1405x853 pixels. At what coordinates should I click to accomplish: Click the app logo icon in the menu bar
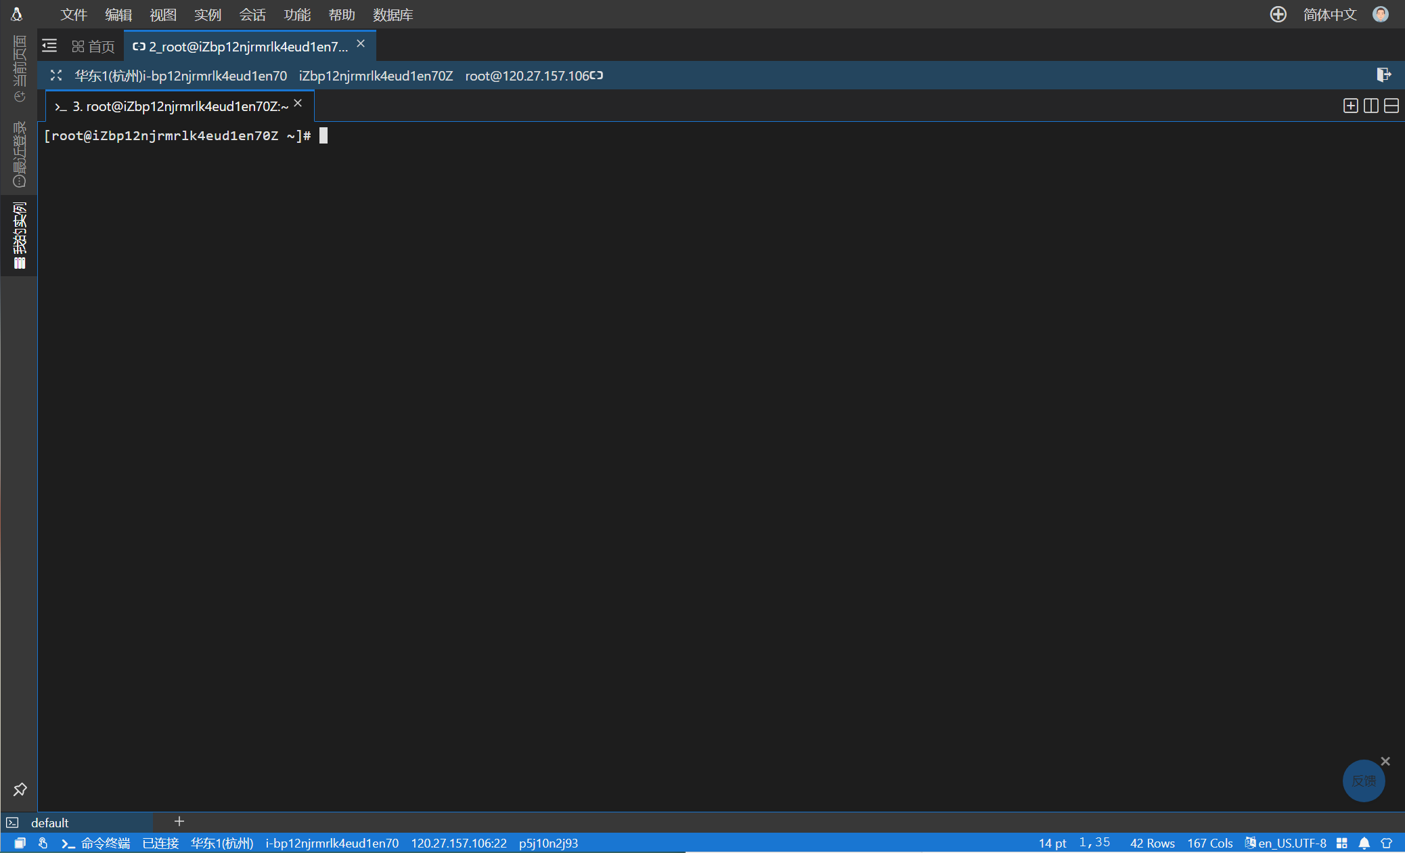[x=17, y=14]
